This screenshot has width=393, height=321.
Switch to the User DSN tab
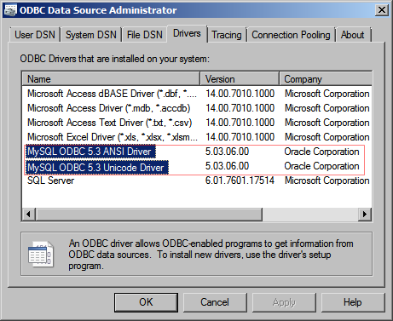[x=35, y=35]
